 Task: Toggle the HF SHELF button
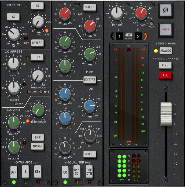(90, 7)
